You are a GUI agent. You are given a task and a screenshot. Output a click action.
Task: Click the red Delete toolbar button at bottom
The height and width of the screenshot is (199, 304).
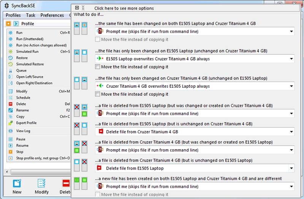pyautogui.click(x=65, y=186)
